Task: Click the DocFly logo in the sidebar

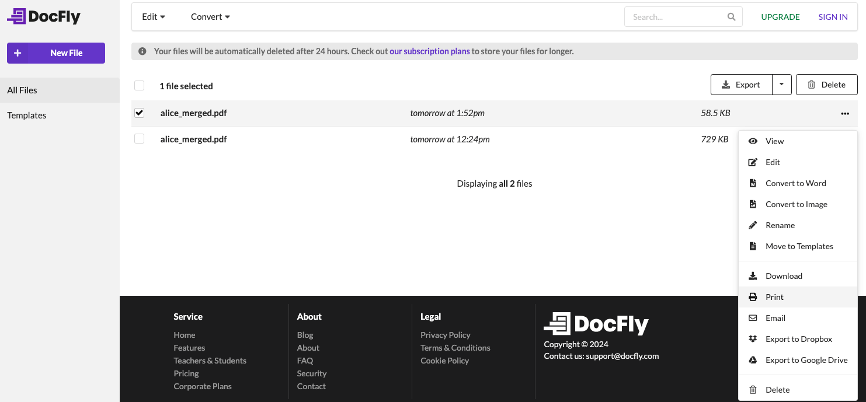Action: pos(43,16)
